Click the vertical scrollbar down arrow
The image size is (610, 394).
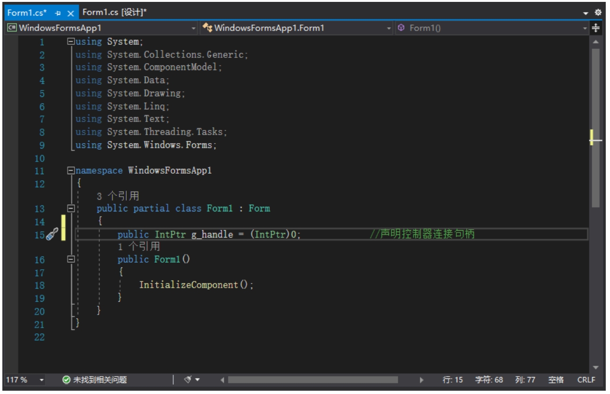point(595,367)
